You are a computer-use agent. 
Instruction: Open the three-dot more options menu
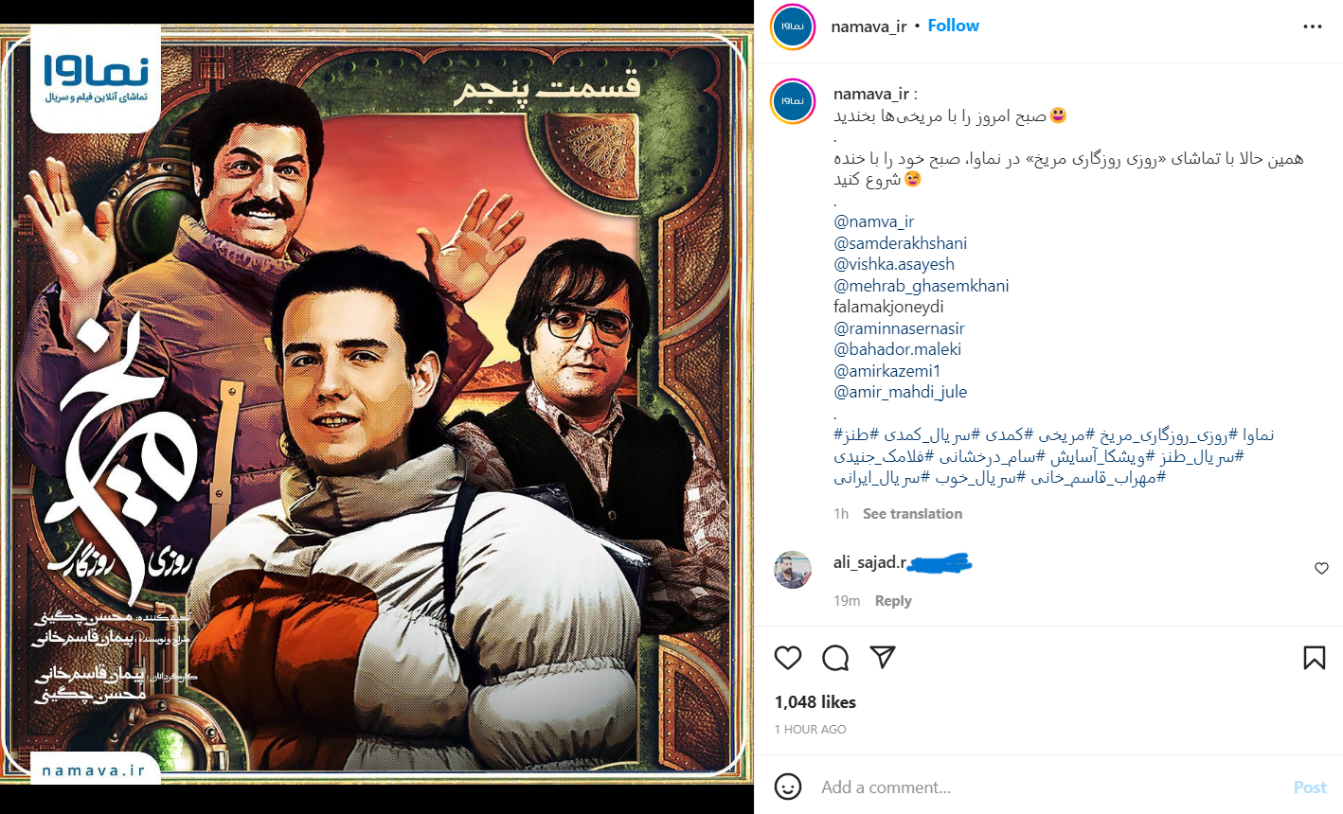1313,27
